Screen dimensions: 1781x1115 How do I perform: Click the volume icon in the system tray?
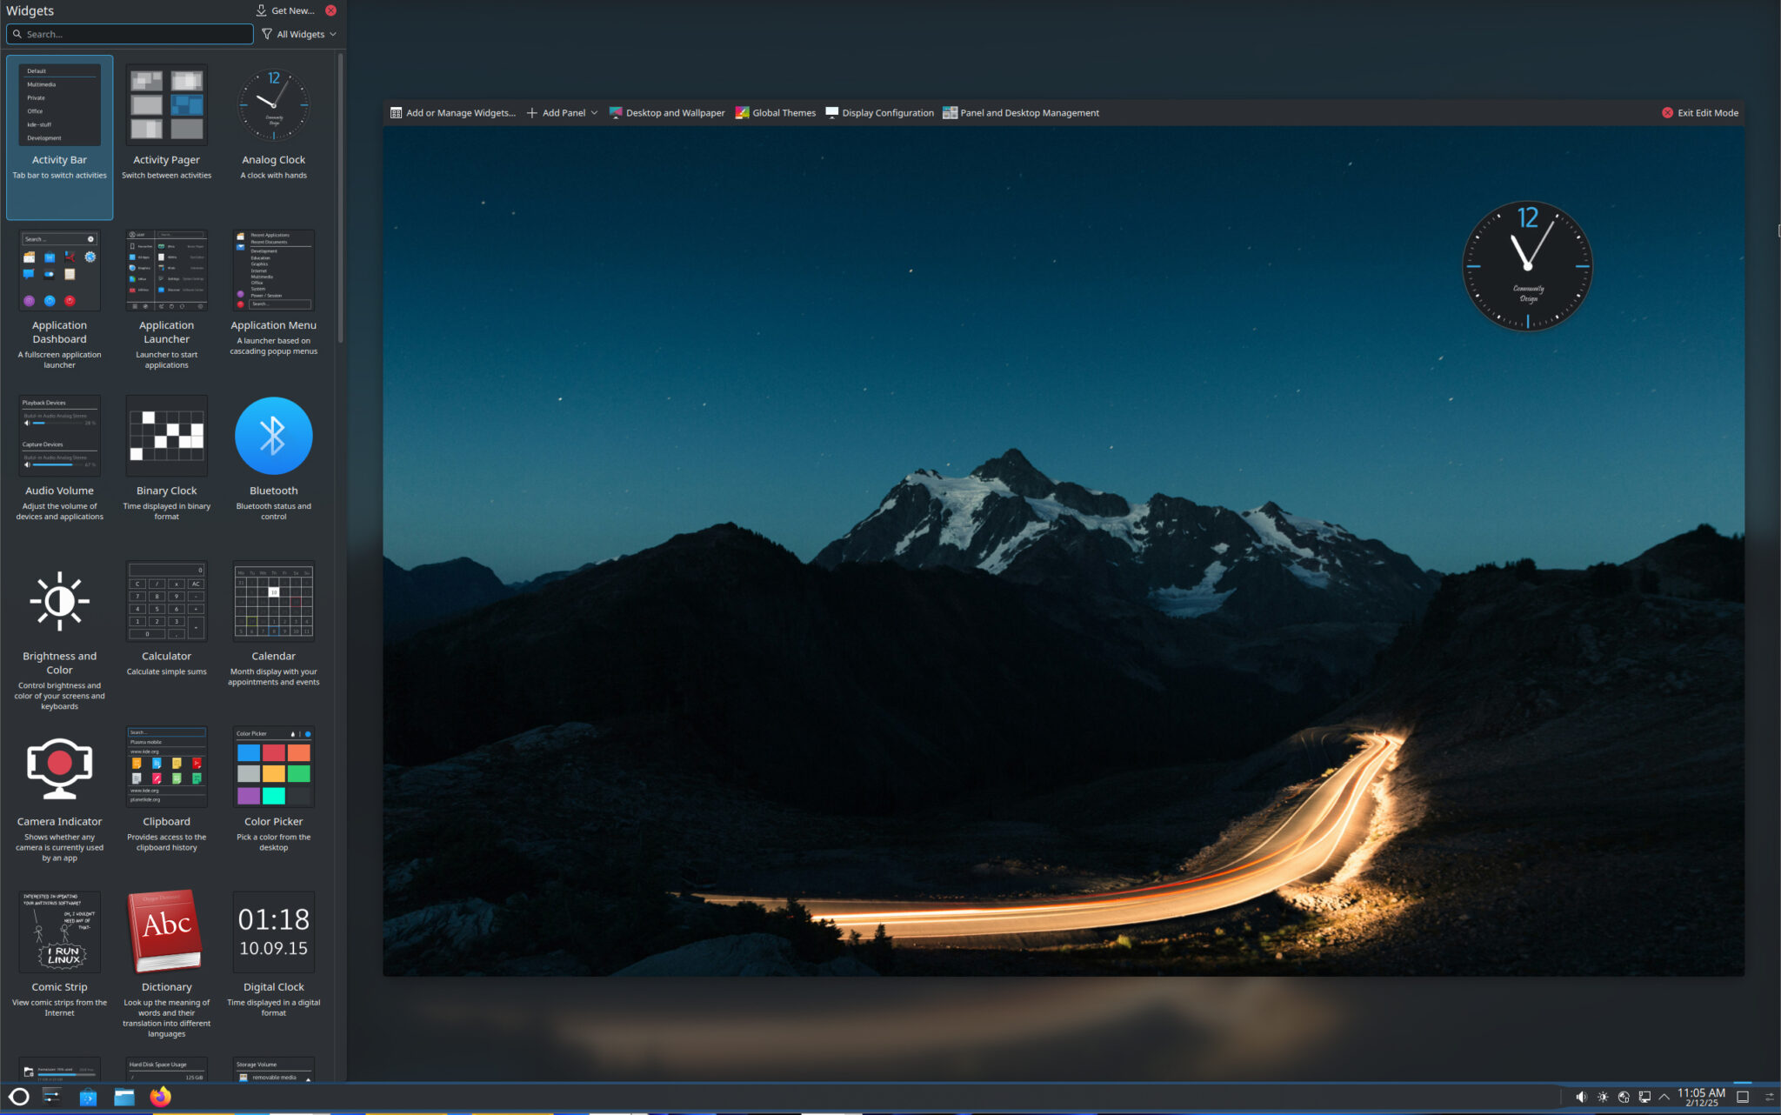(1583, 1096)
